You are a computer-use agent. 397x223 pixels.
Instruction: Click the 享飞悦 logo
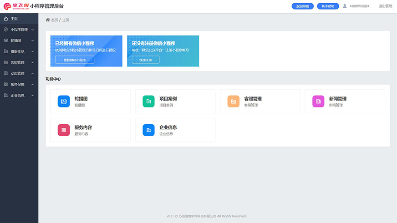point(15,6)
